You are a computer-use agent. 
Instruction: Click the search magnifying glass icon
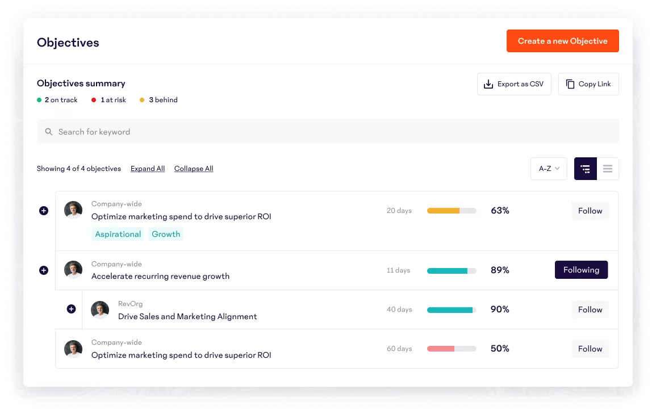[49, 131]
